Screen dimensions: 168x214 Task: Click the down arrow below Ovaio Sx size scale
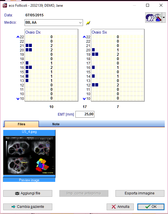84,99
